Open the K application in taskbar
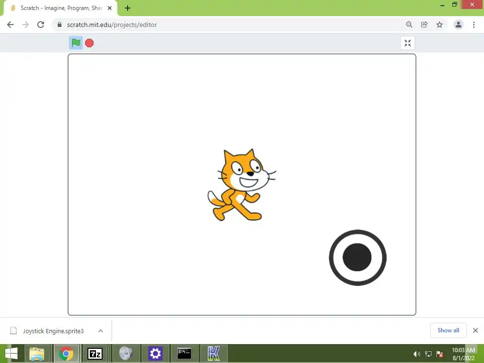 tap(214, 354)
